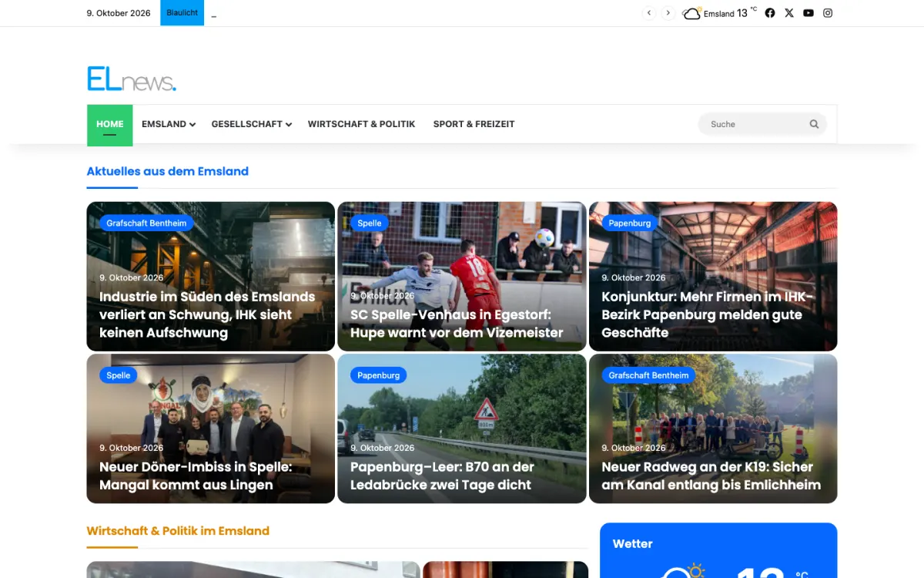Image resolution: width=924 pixels, height=578 pixels.
Task: Open Wirtschaft & Politik menu item
Action: click(361, 124)
